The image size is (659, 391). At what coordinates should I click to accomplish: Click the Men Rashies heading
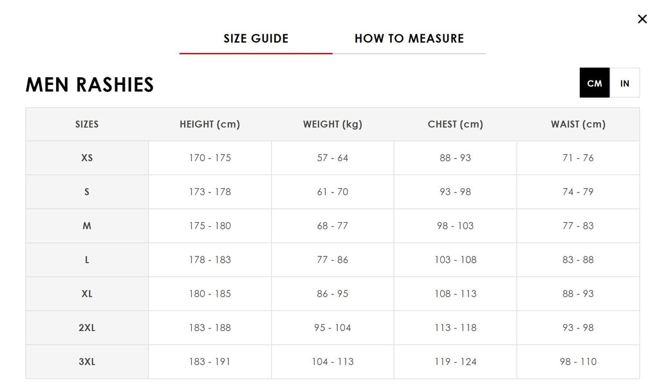(x=89, y=84)
